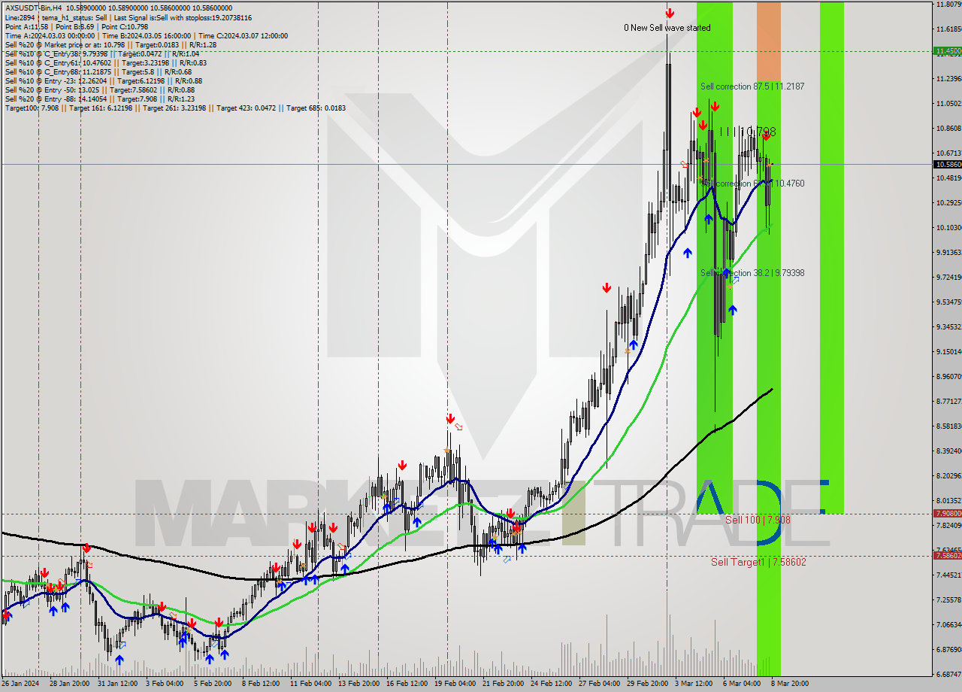
Task: Click the 'Sell %10 @ C_Entry88' line
Action: (98, 71)
